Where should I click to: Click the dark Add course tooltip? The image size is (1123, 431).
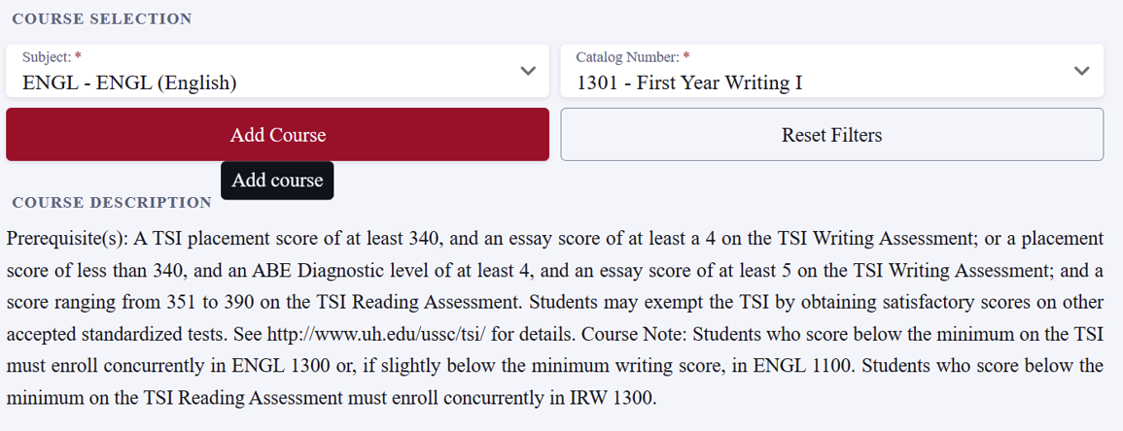(277, 181)
